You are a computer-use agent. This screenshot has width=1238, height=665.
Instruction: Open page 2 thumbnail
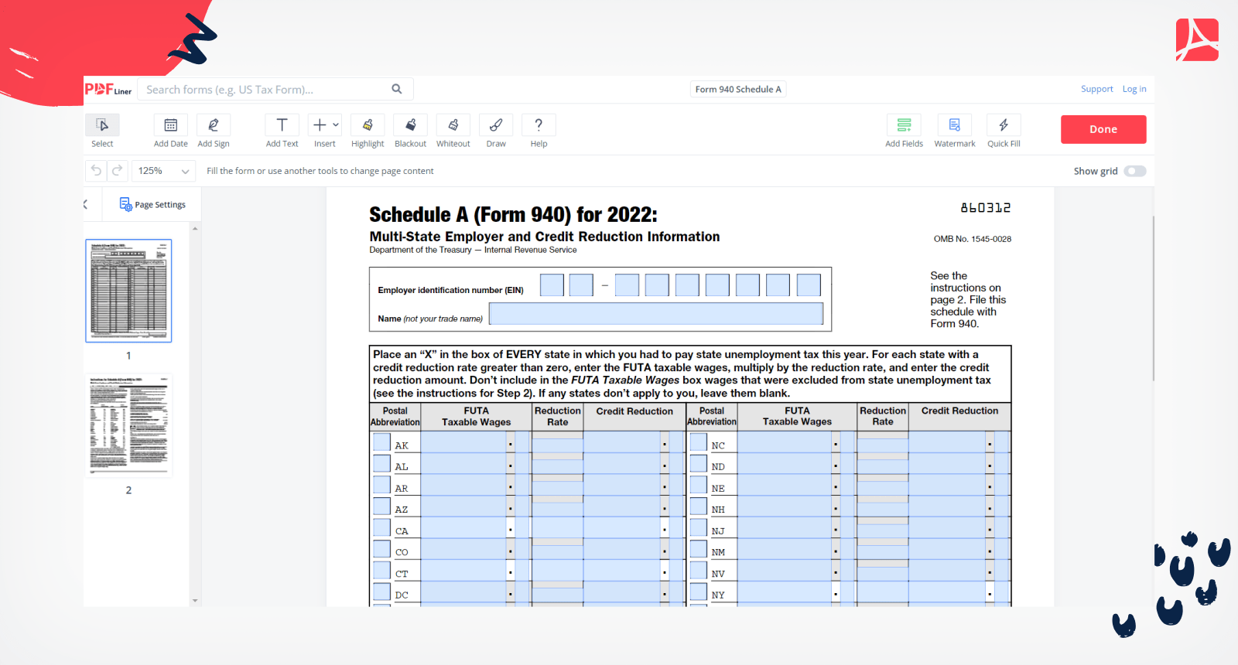coord(128,426)
